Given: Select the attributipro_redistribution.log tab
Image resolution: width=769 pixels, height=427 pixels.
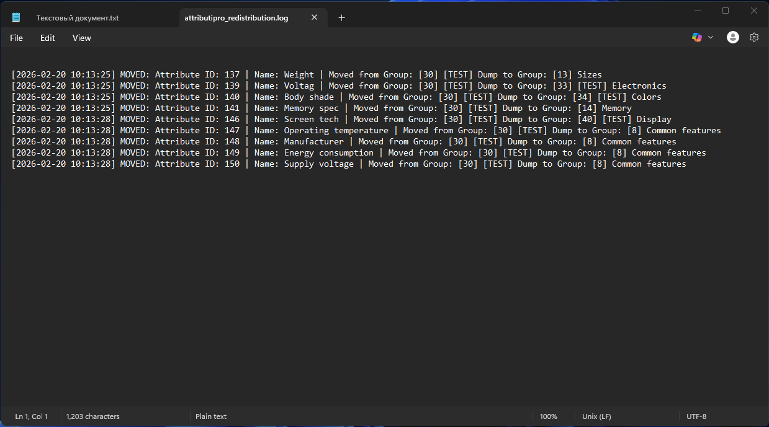Looking at the screenshot, I should point(236,18).
